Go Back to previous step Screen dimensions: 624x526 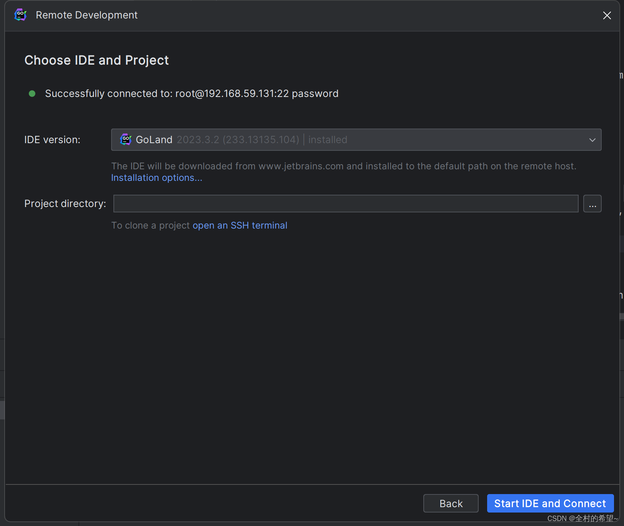[451, 503]
